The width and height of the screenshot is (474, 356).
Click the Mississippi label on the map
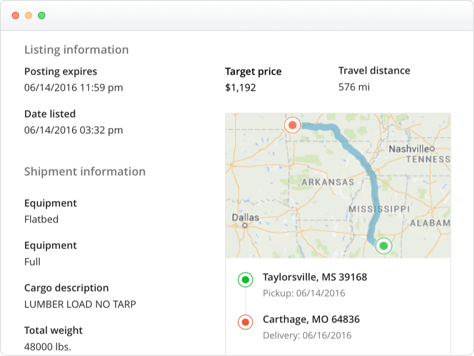(379, 209)
